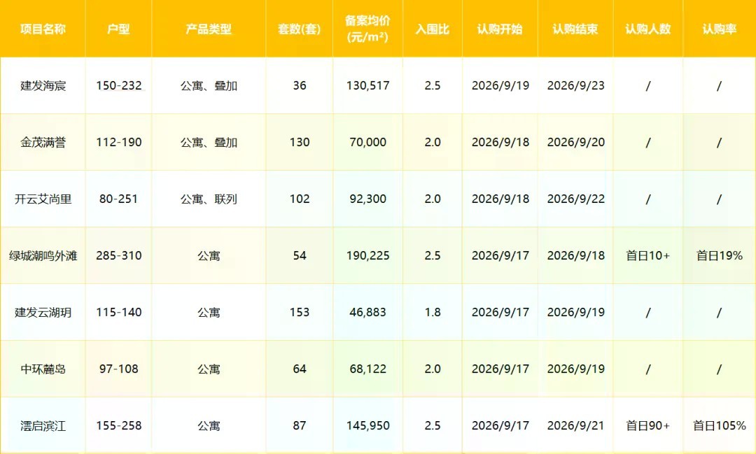Click unit size 112-190
The image size is (756, 454).
(x=118, y=142)
